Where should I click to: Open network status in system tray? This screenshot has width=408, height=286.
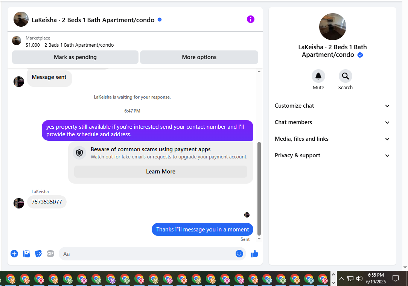pyautogui.click(x=350, y=278)
